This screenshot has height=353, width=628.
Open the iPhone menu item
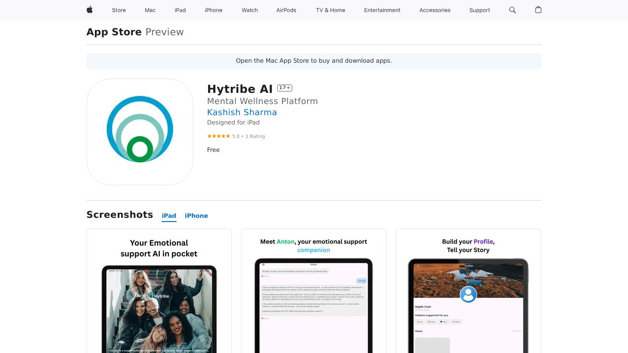pyautogui.click(x=214, y=10)
